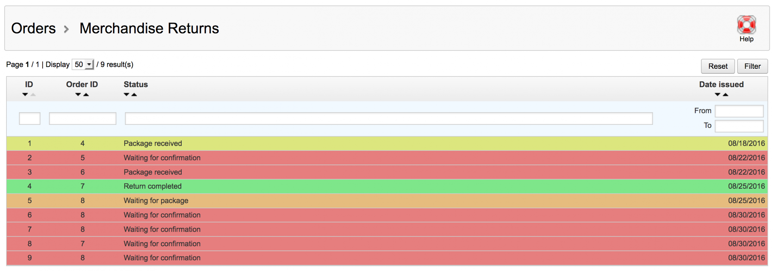773x271 pixels.
Task: Click the From date field
Action: click(x=739, y=111)
